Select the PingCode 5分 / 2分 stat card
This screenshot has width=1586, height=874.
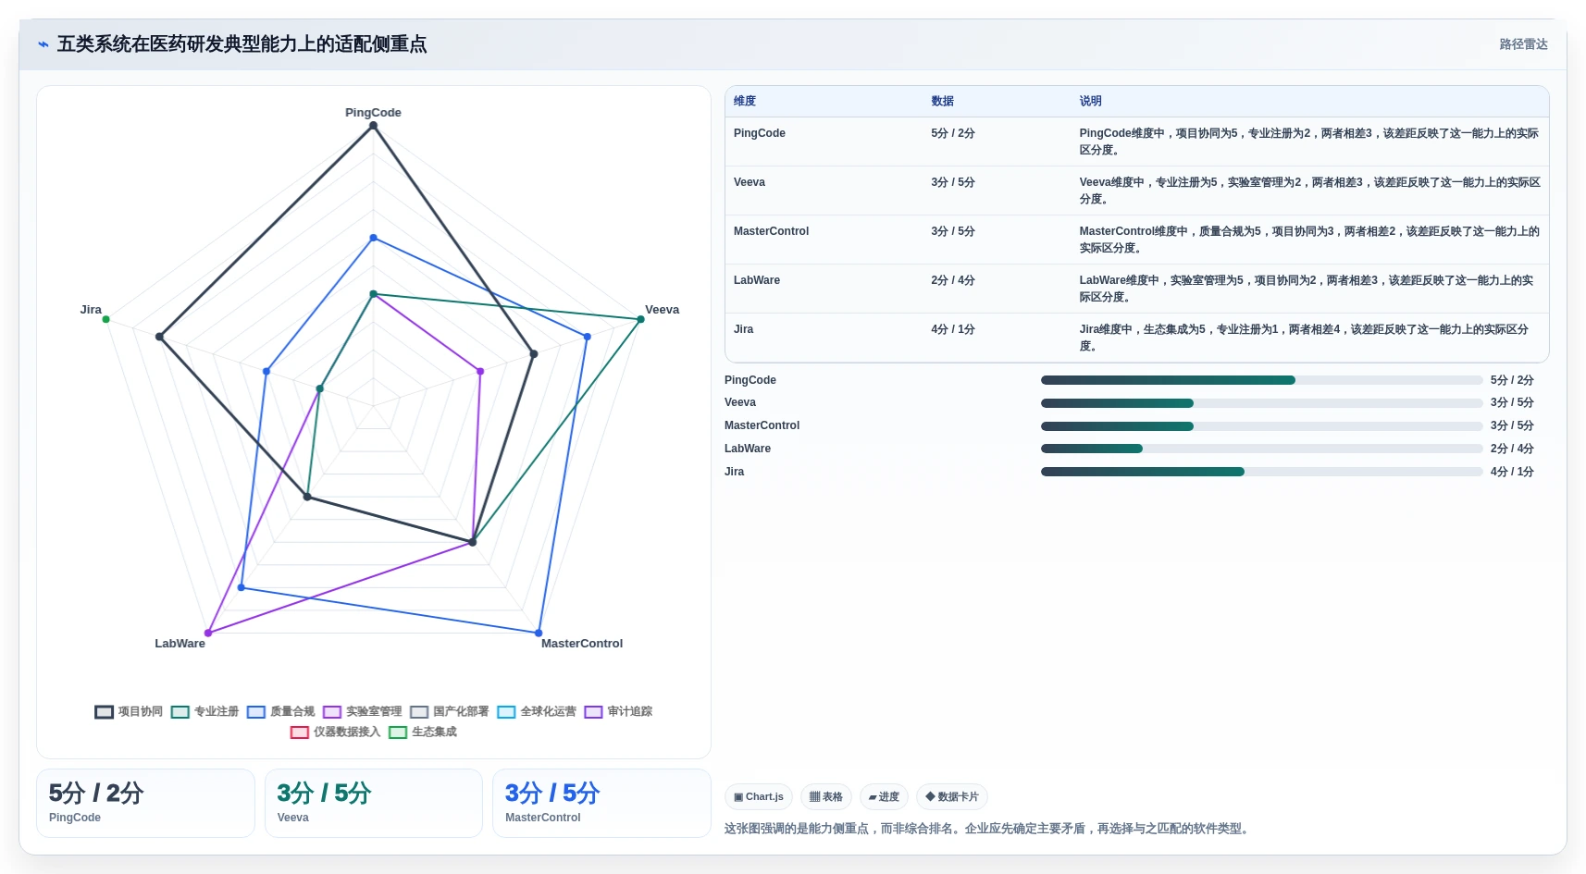145,803
